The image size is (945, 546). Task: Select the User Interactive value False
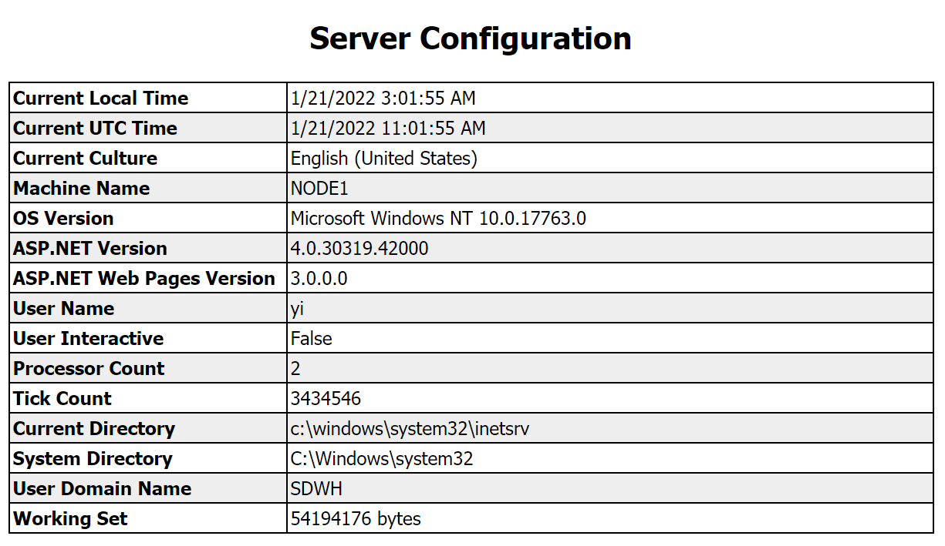click(x=312, y=339)
